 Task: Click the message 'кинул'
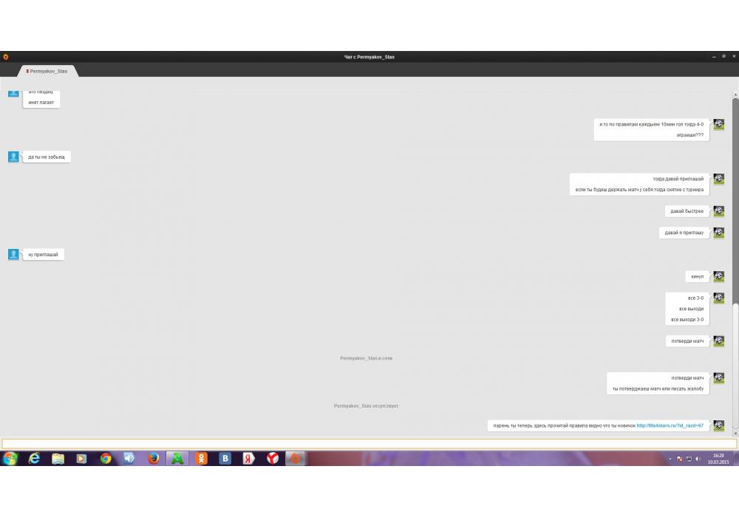pyautogui.click(x=697, y=276)
